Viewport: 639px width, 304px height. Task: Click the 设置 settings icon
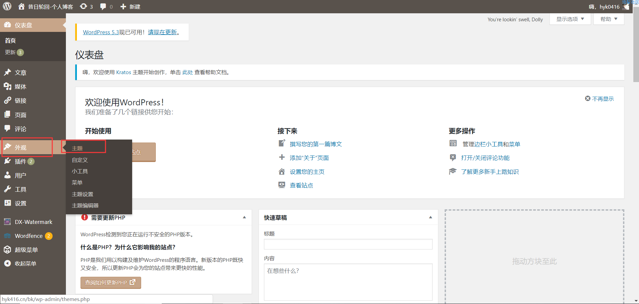pos(7,203)
